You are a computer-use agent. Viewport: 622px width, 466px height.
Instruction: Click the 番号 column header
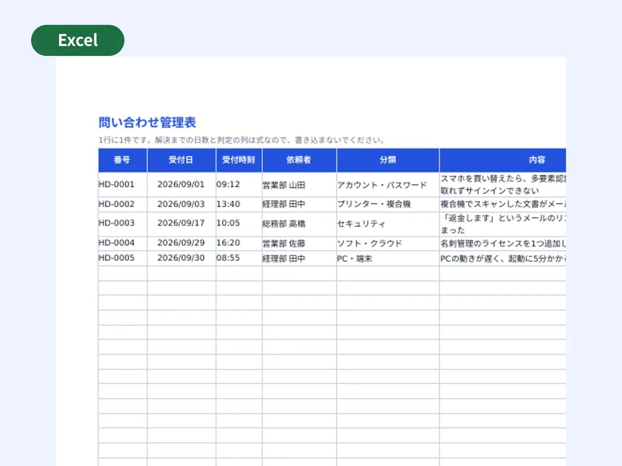(x=122, y=160)
